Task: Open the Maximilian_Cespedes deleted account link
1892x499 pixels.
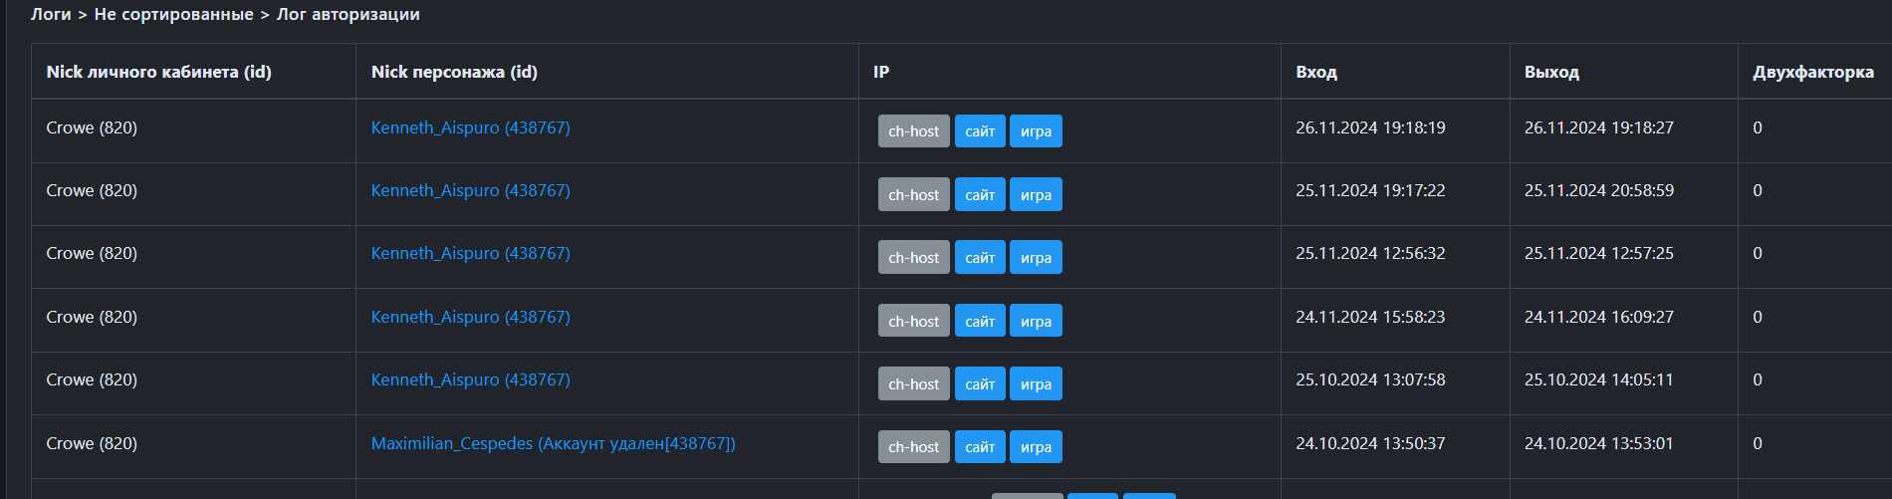Action: click(x=553, y=443)
